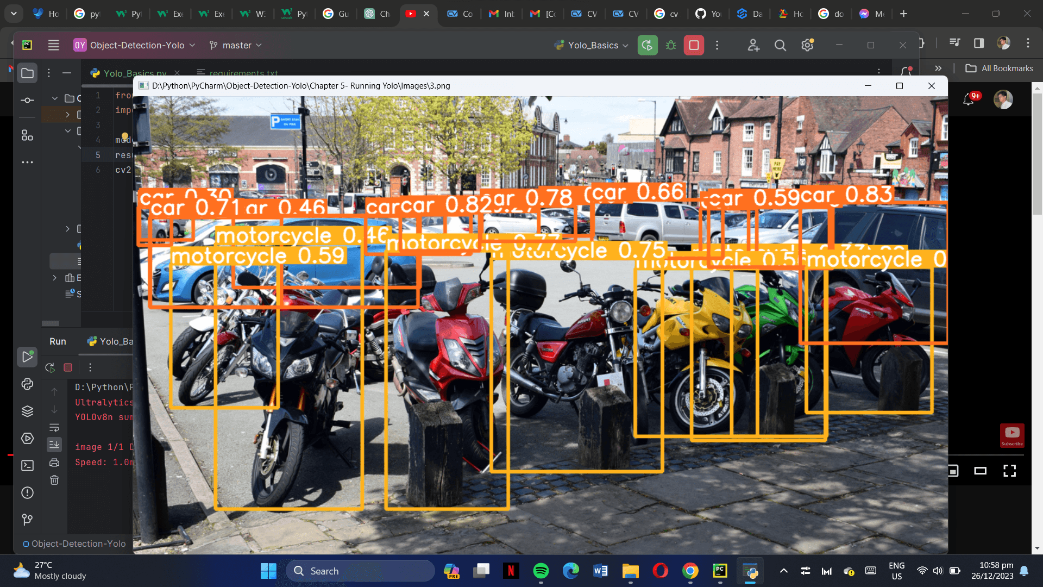The height and width of the screenshot is (587, 1043).
Task: Open Chrome media control icon
Action: (x=954, y=43)
